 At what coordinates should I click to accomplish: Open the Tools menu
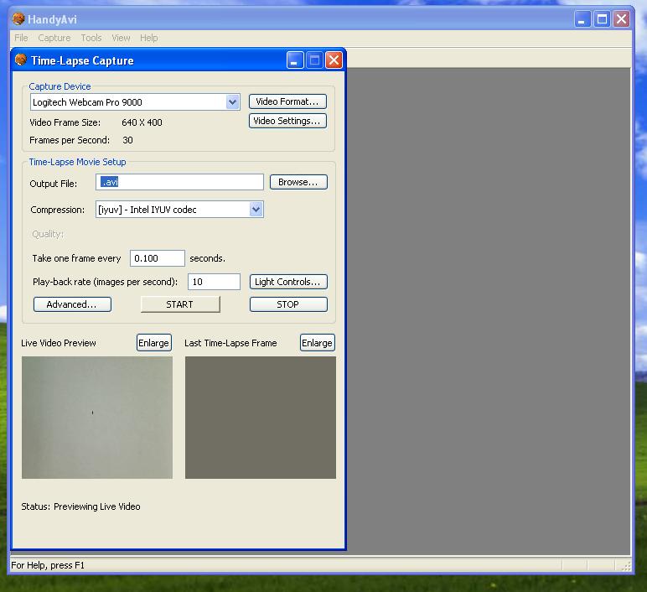point(91,38)
